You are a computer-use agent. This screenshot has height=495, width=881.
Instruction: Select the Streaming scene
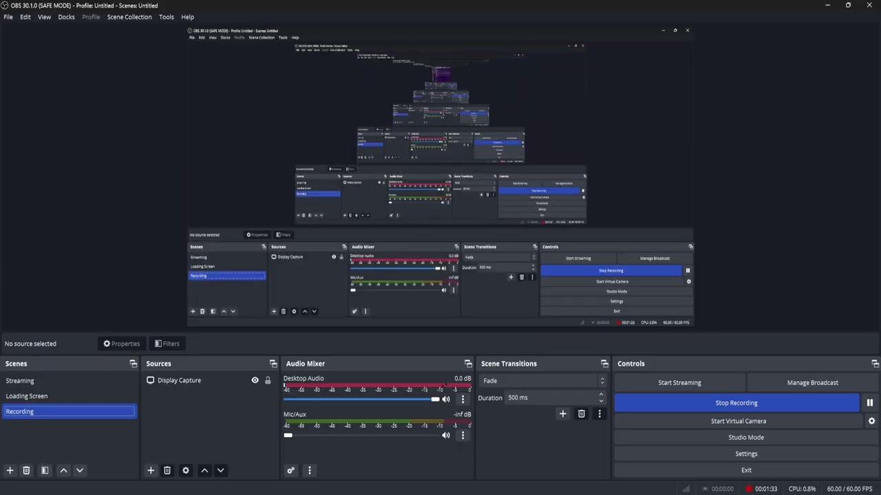pyautogui.click(x=69, y=381)
